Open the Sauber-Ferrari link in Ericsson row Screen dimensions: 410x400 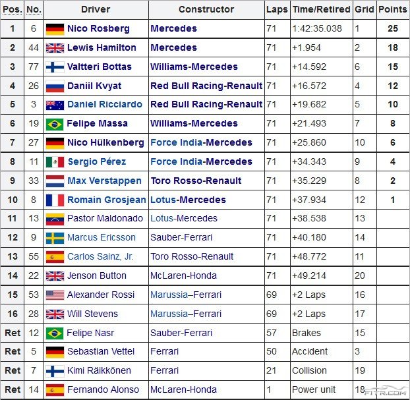point(181,238)
